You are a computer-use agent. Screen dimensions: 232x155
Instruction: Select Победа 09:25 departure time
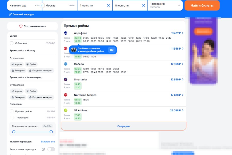78,69
